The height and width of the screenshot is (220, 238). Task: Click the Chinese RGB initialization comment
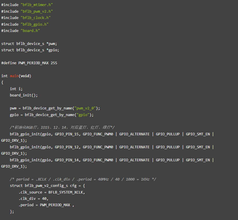coord(62,128)
